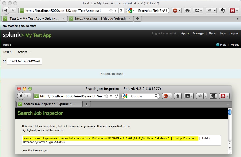The height and width of the screenshot is (157, 241).
Task: Close the 'Test 1 – My Test App' tab
Action: [x=64, y=18]
